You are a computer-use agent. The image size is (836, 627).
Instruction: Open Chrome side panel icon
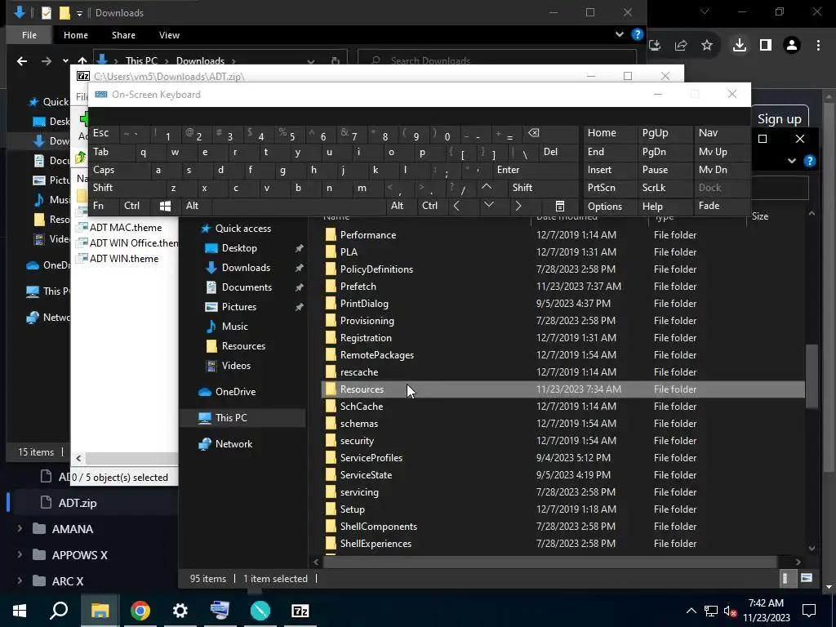point(766,46)
